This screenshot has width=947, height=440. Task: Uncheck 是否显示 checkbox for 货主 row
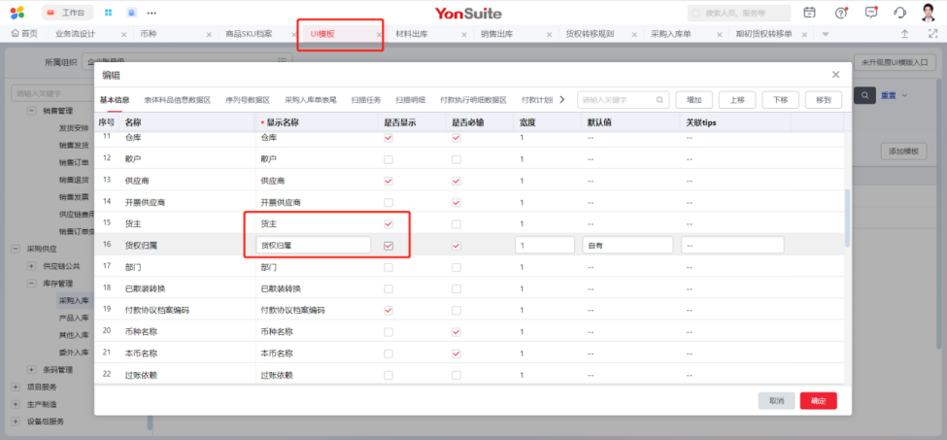coord(389,224)
